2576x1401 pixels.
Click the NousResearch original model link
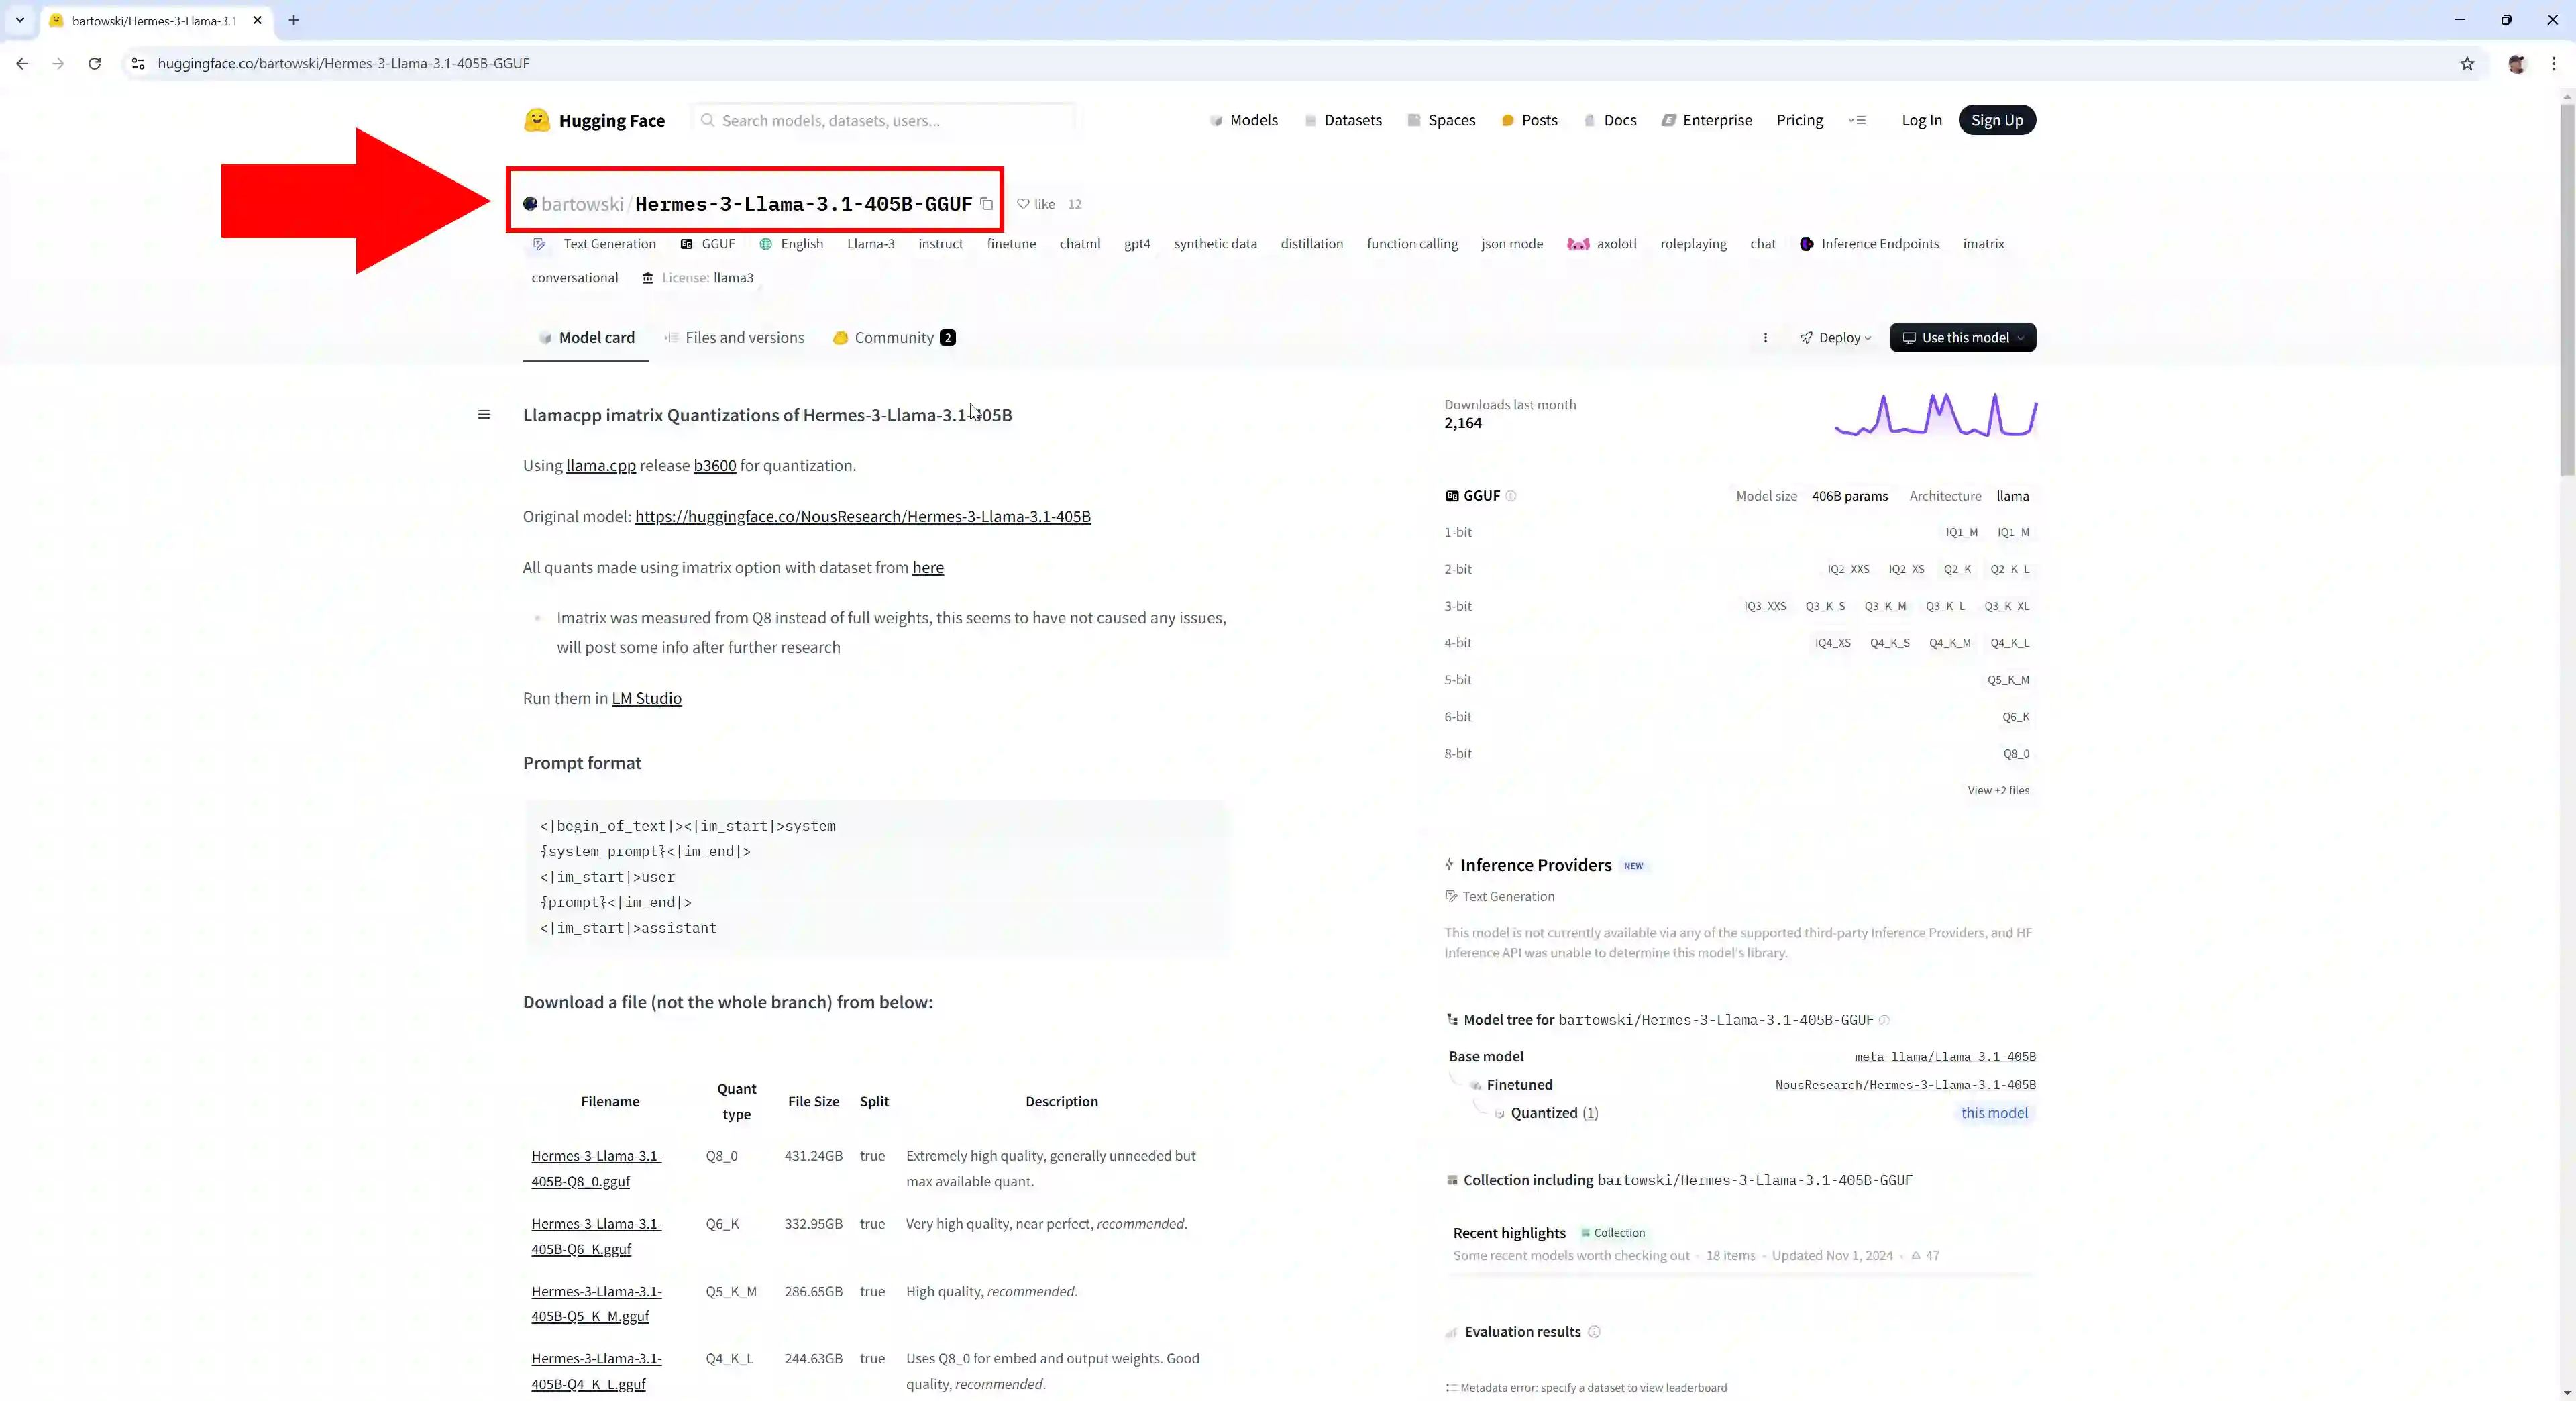862,516
